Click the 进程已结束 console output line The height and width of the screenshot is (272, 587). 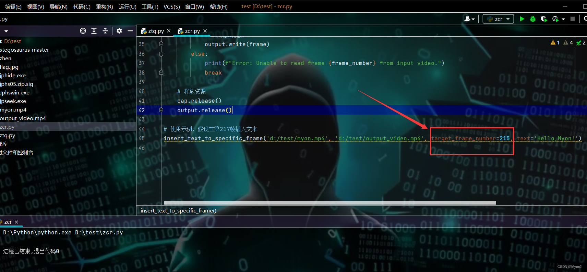31,251
